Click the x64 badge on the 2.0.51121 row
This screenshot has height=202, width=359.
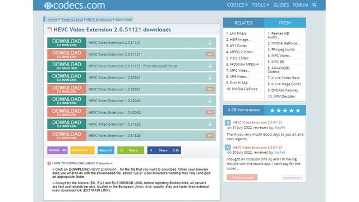[x=210, y=54]
